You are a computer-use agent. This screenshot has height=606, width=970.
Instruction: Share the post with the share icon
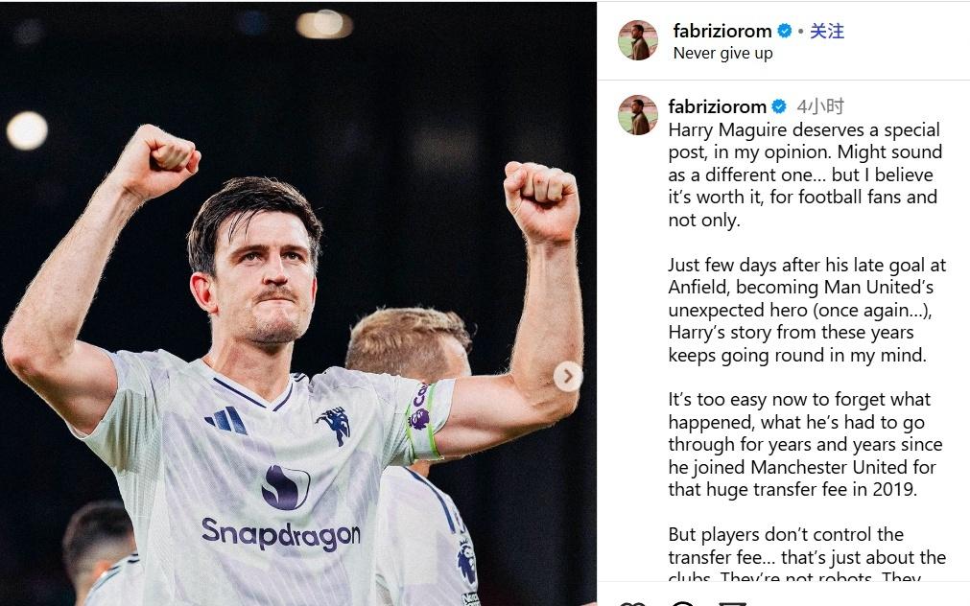(x=732, y=603)
